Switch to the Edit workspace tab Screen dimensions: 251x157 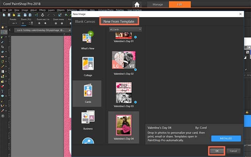click(180, 4)
